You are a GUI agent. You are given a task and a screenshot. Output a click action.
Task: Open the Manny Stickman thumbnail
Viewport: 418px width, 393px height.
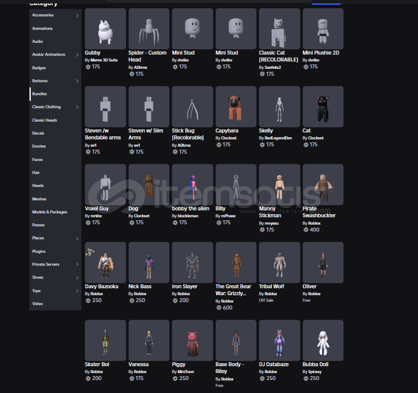tap(279, 185)
